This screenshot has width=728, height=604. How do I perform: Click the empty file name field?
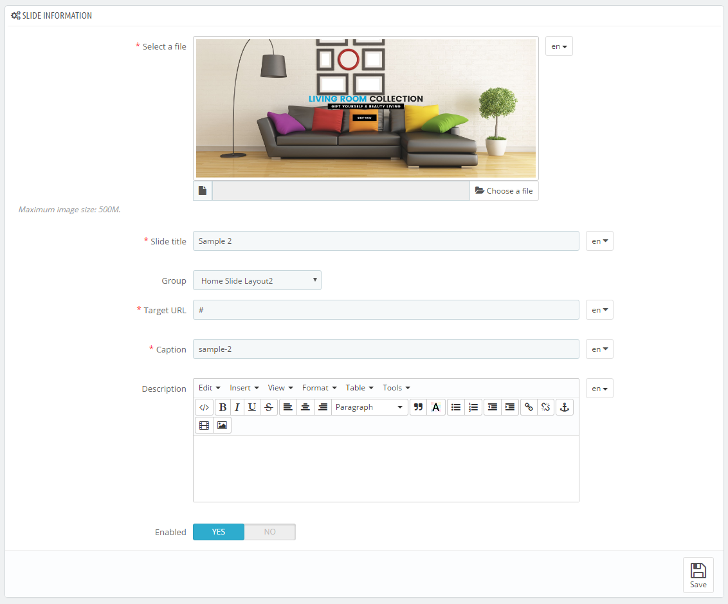341,191
